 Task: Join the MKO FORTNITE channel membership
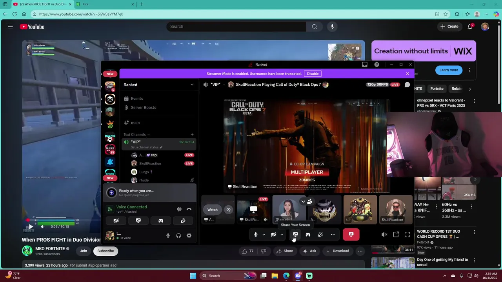[84, 251]
